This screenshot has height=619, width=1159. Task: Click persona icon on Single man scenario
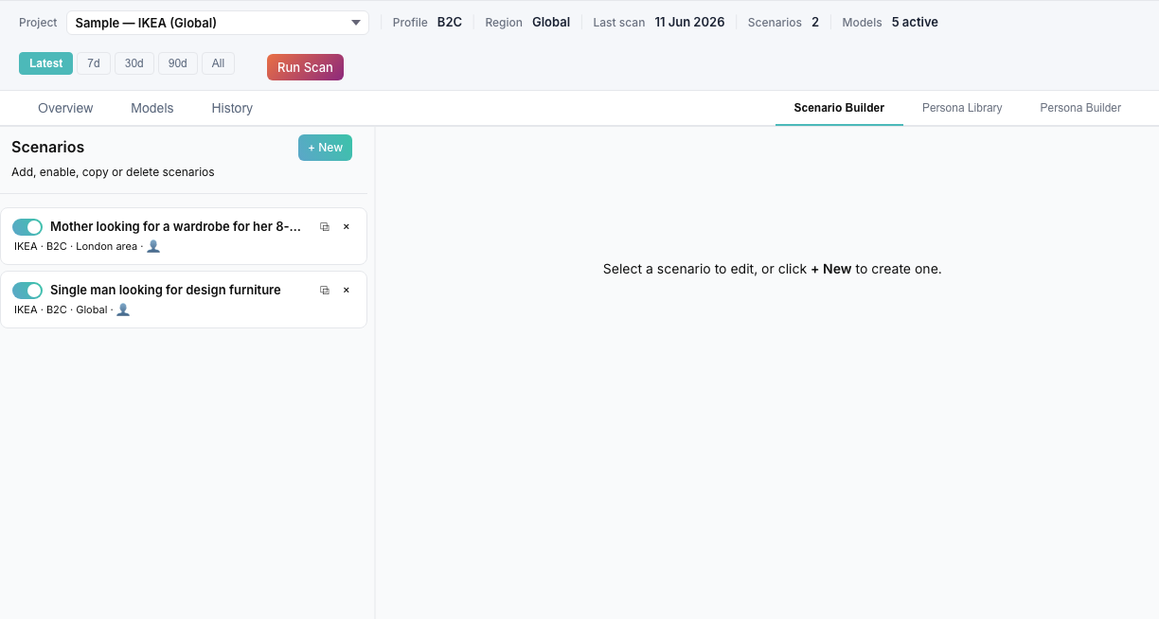pyautogui.click(x=123, y=309)
